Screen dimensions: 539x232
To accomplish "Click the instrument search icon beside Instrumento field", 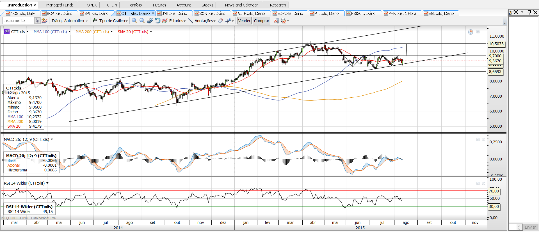I will [37, 20].
